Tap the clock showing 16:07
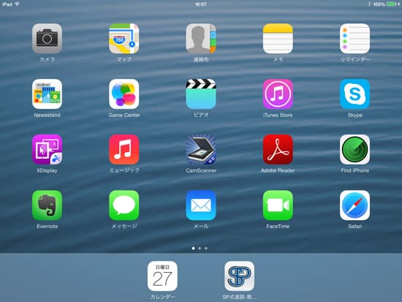 pyautogui.click(x=200, y=4)
